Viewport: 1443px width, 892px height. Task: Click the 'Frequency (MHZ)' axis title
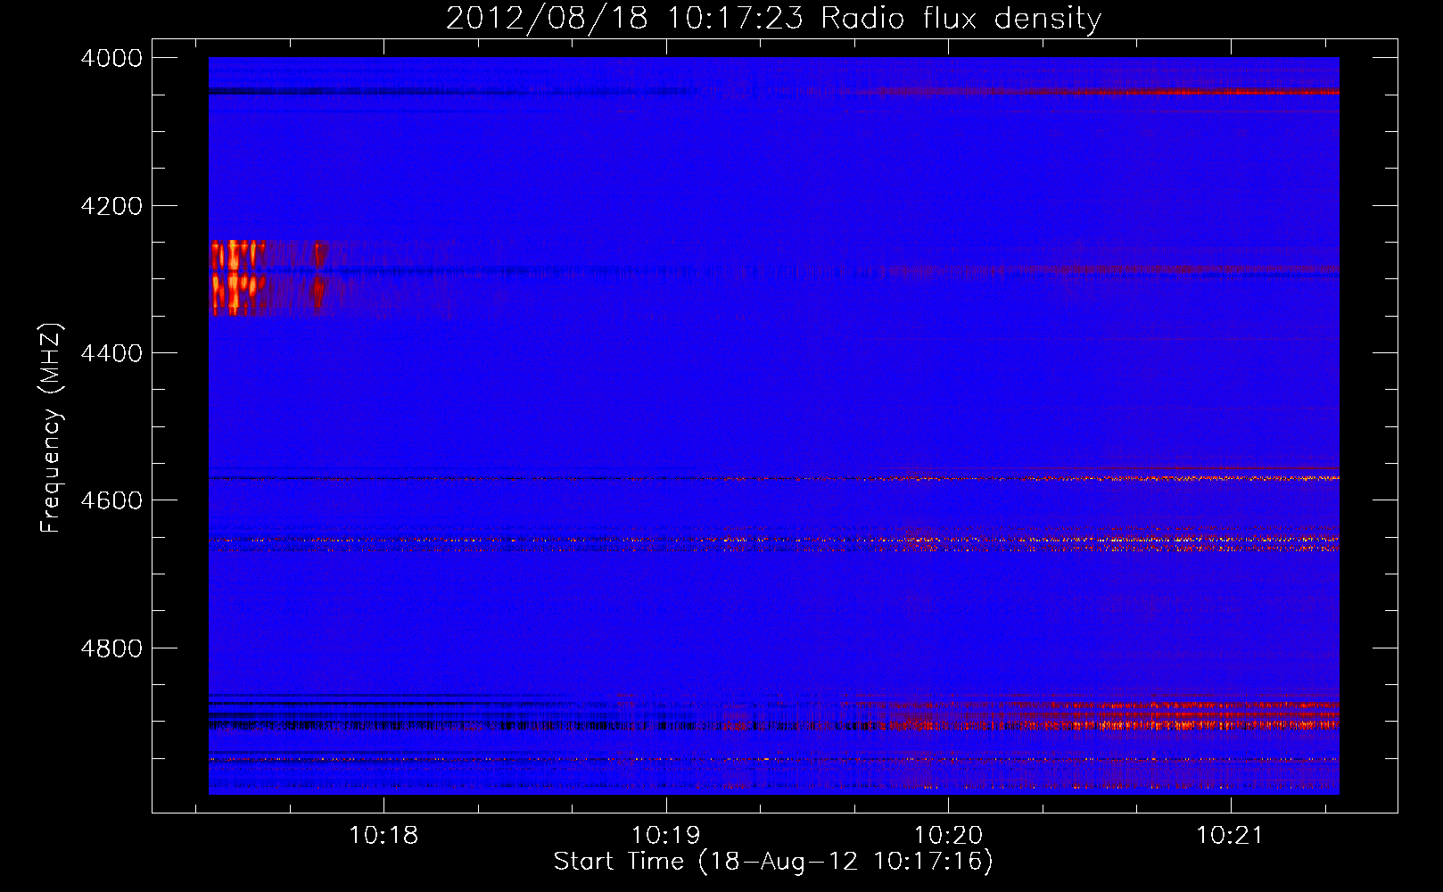(51, 428)
